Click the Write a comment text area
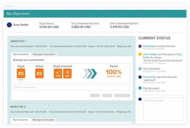The width and height of the screenshot is (190, 128). click(163, 109)
